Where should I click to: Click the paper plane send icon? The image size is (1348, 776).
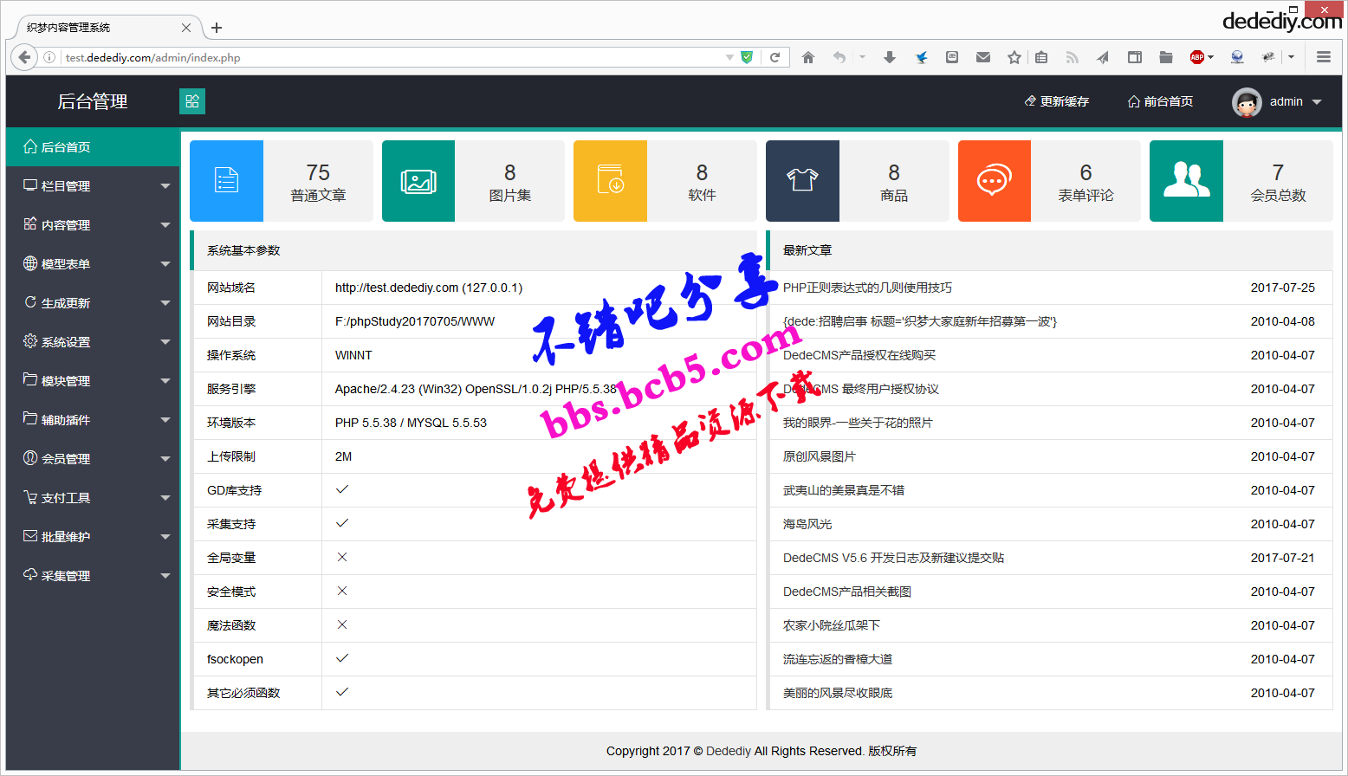pos(1103,57)
